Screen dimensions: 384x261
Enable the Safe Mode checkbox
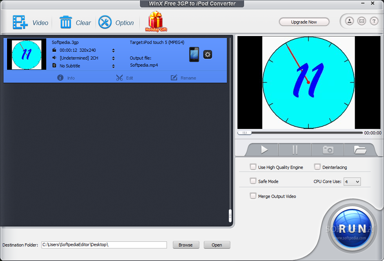pyautogui.click(x=253, y=181)
